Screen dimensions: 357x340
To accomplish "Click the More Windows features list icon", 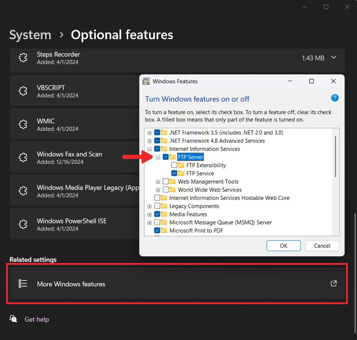I will (x=23, y=284).
